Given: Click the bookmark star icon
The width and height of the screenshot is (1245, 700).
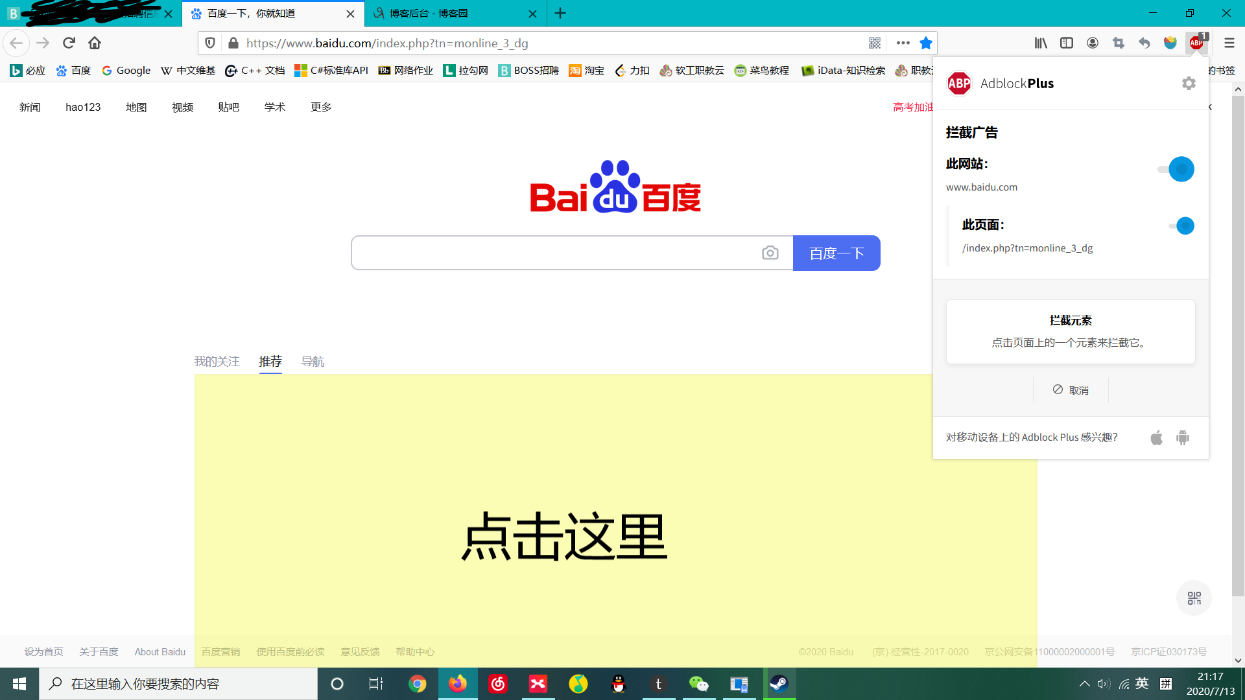Looking at the screenshot, I should pos(926,43).
